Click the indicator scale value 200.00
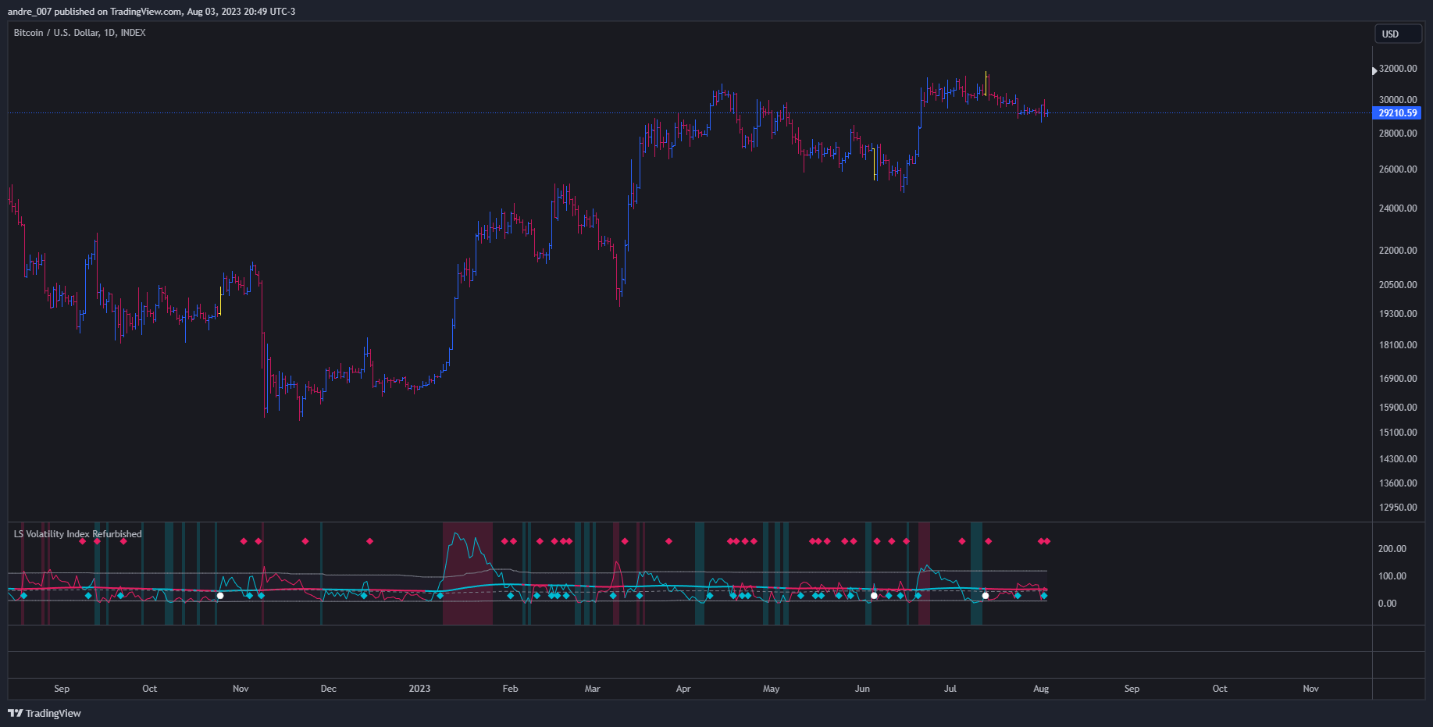1433x727 pixels. point(1392,549)
